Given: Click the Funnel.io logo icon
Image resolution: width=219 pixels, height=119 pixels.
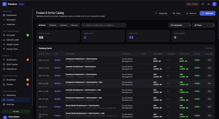Looking at the screenshot, I should [4, 4].
